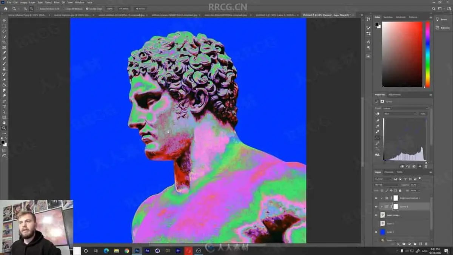The image size is (453, 255).
Task: Hide the blue fill Layer 3
Action: coord(376,232)
